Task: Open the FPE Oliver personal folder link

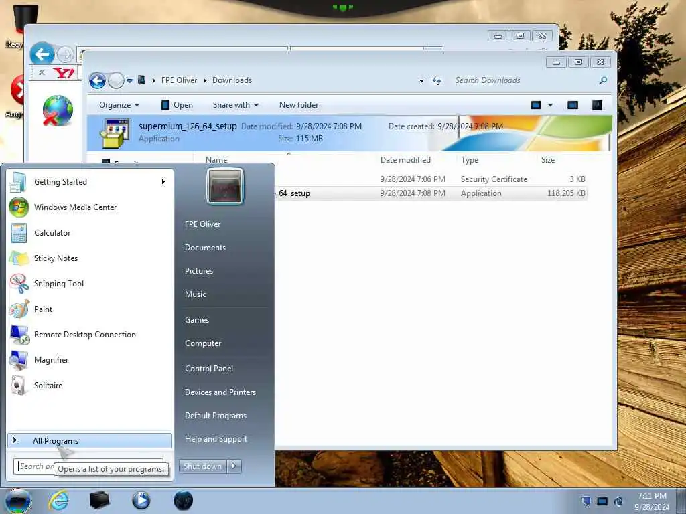Action: 202,224
